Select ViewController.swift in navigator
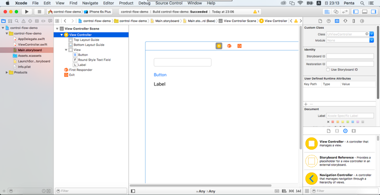The height and width of the screenshot is (195, 380). 32,44
